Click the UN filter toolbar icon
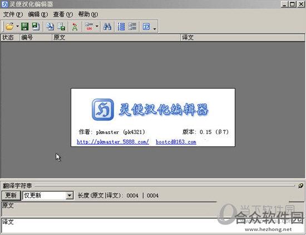The image size is (306, 235). [89, 26]
